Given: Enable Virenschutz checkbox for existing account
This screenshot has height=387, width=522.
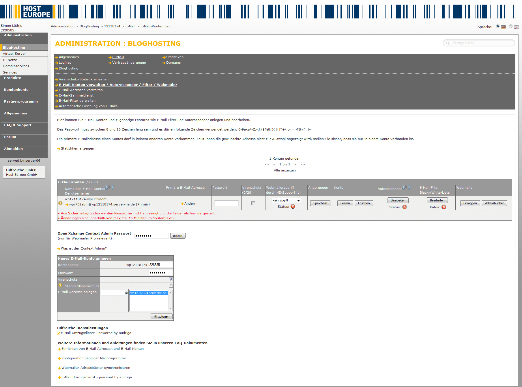Looking at the screenshot, I should click(253, 203).
